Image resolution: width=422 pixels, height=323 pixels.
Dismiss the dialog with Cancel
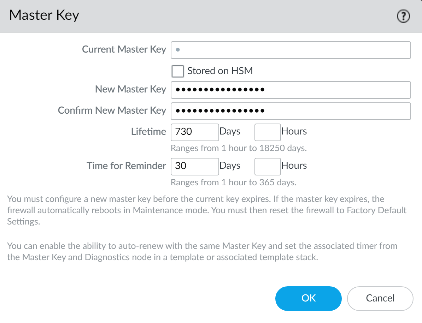(x=380, y=298)
